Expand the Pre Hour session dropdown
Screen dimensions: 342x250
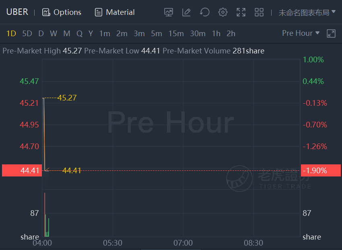click(x=301, y=33)
